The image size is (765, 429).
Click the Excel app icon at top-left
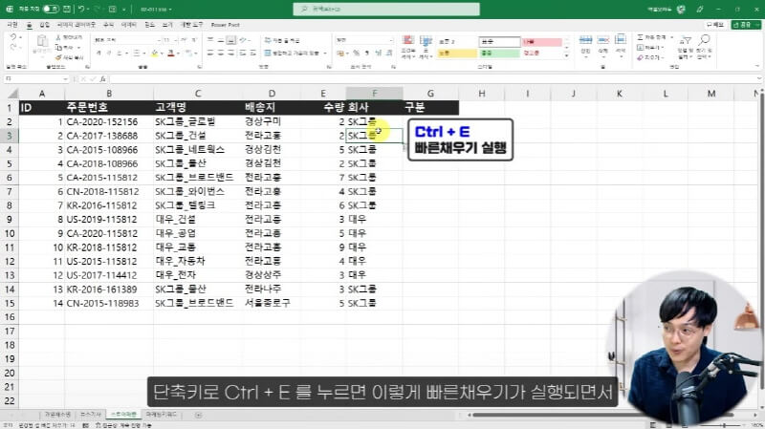pos(10,9)
